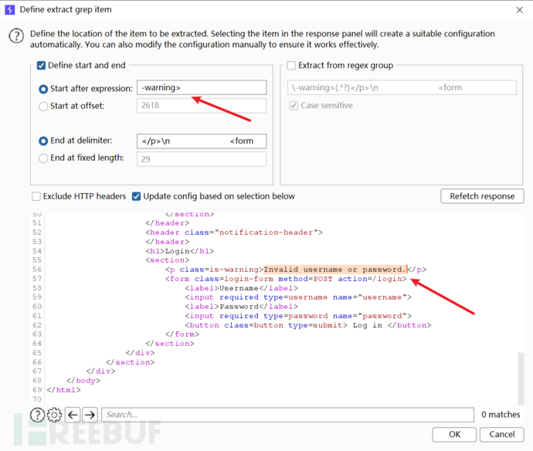The height and width of the screenshot is (451, 533).
Task: Select the Start at offset radio button
Action: [42, 106]
